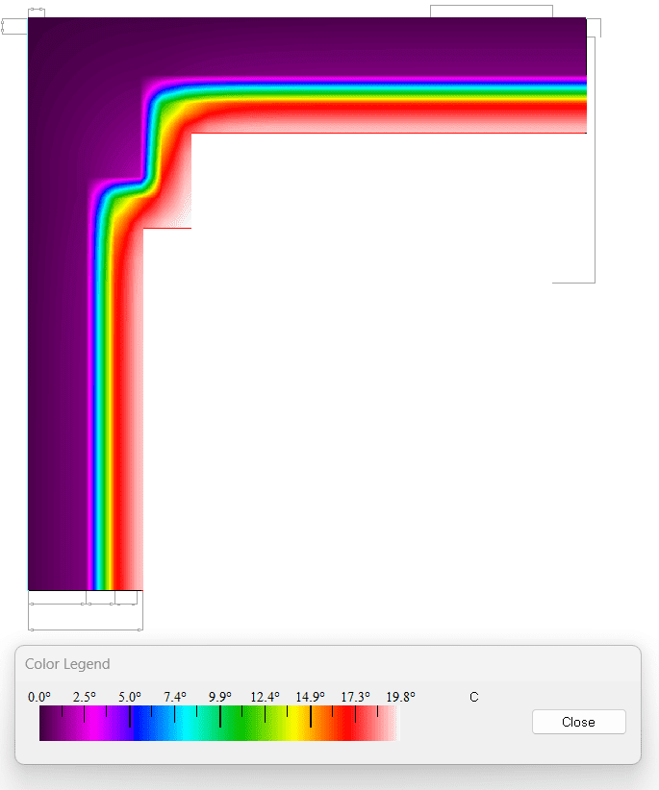Click the dimension bracket above the model's top-right
Screen dimensions: 659x790
(491, 10)
